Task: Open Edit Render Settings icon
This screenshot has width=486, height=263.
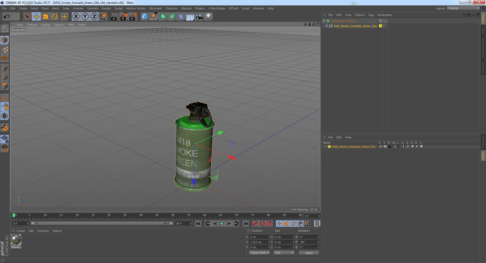Action: click(133, 17)
